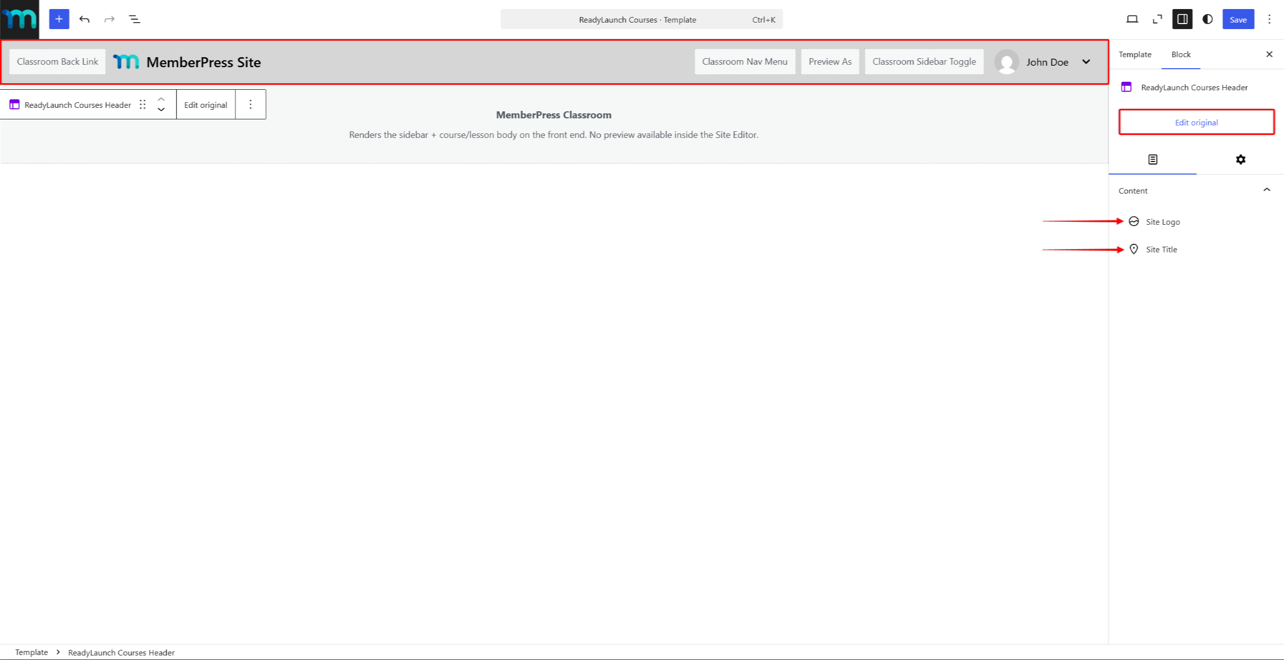Click the drag handle on block toolbar
The width and height of the screenshot is (1284, 660).
143,104
